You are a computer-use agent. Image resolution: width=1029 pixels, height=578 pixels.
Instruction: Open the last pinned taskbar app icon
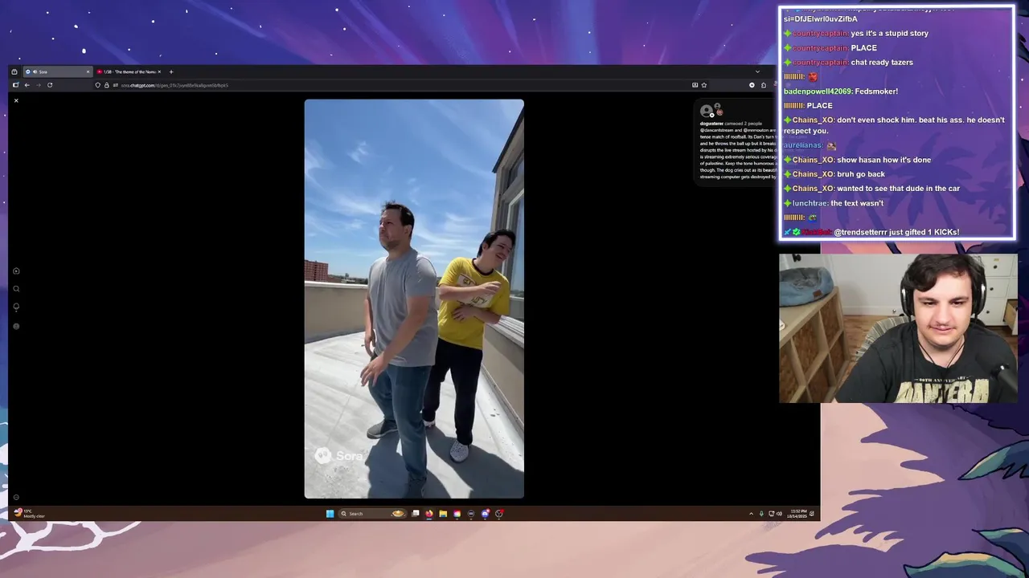click(499, 514)
